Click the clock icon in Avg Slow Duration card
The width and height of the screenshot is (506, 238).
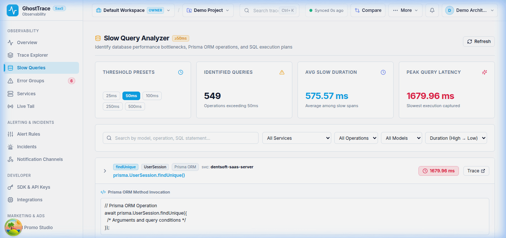pyautogui.click(x=383, y=72)
